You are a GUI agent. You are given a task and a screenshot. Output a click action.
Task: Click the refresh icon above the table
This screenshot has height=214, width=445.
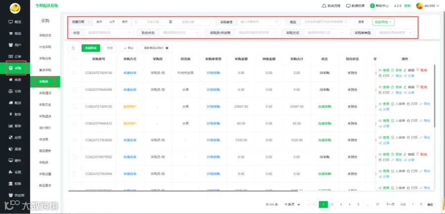click(x=73, y=48)
